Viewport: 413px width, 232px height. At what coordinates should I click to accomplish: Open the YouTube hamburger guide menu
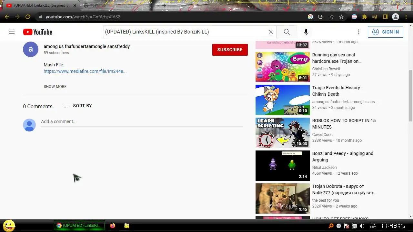coord(12,32)
